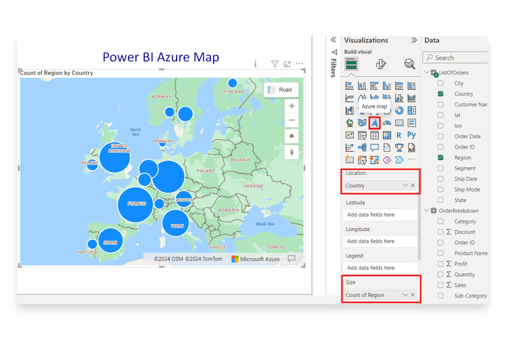Select the Python visual icon
505x340 pixels.
(x=412, y=135)
